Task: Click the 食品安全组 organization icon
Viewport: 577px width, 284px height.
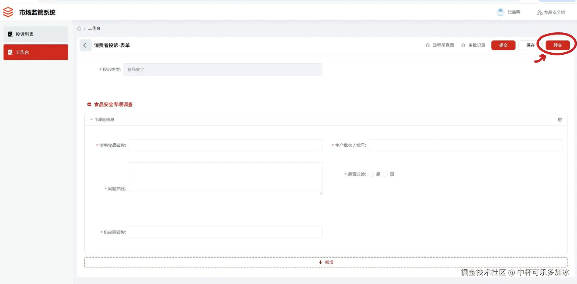Action: click(x=540, y=12)
